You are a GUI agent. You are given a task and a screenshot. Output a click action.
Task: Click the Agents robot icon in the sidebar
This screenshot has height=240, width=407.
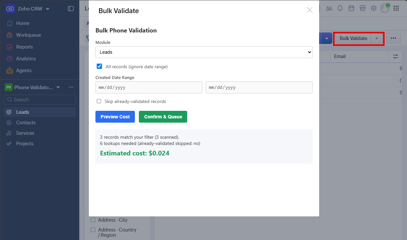pos(10,70)
